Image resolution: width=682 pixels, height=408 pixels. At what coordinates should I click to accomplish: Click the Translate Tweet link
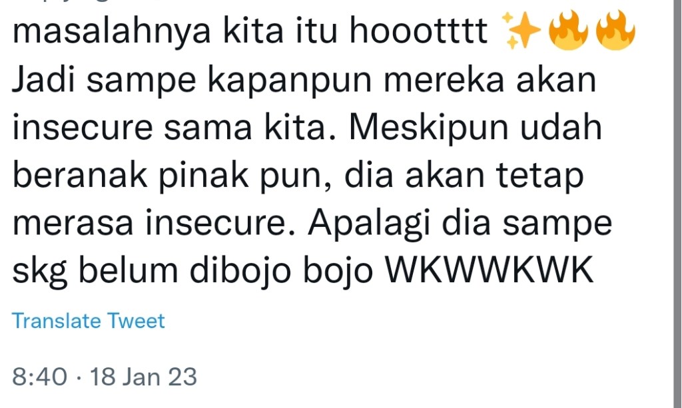(x=89, y=321)
